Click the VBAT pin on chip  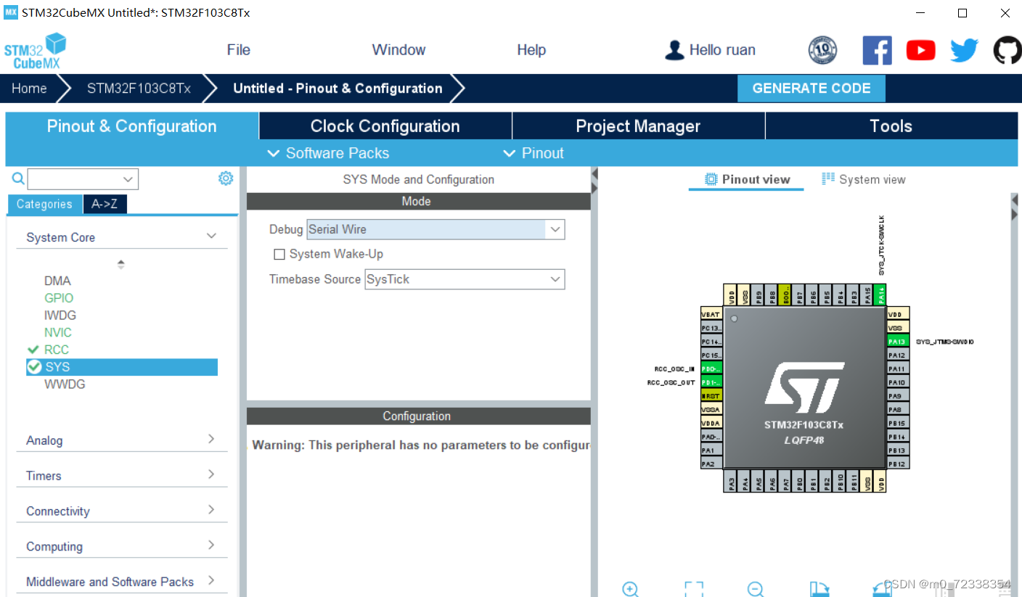pyautogui.click(x=712, y=314)
